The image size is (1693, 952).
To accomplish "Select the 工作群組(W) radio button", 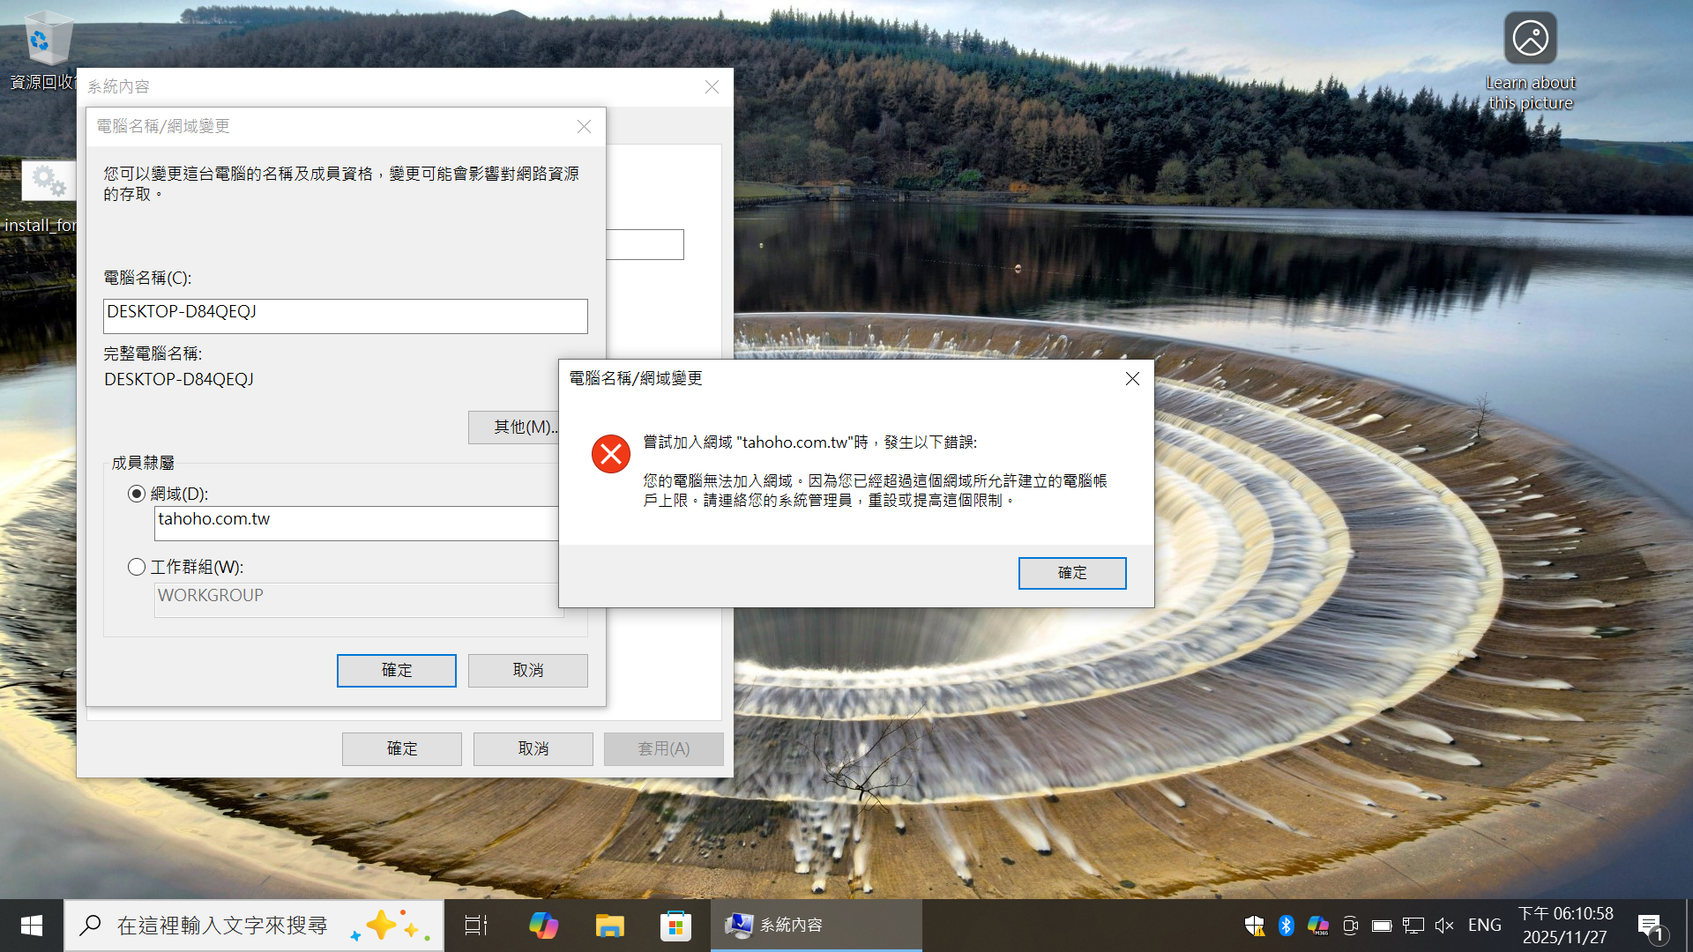I will 137,567.
